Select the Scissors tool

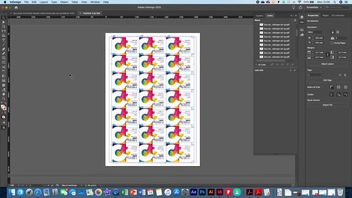click(x=4, y=67)
